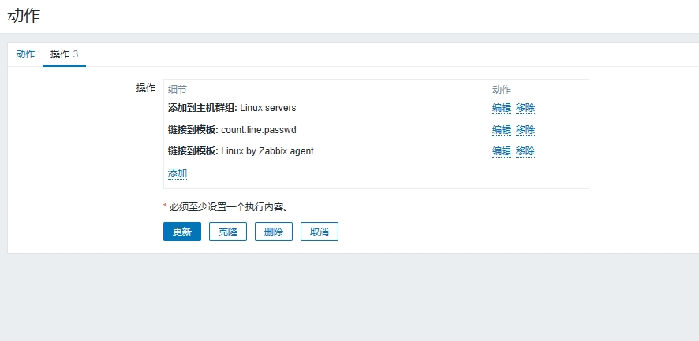
Task: Click the 动作 column header in the table
Action: [502, 90]
